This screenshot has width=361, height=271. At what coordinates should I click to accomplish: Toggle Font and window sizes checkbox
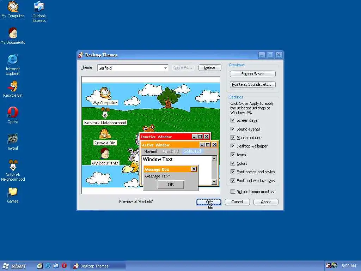pyautogui.click(x=233, y=181)
